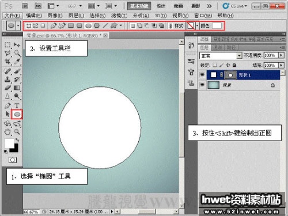Click the foreground color swatch
This screenshot has height=216, width=288.
tap(9, 143)
